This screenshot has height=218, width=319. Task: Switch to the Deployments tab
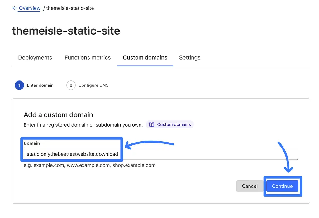(35, 57)
